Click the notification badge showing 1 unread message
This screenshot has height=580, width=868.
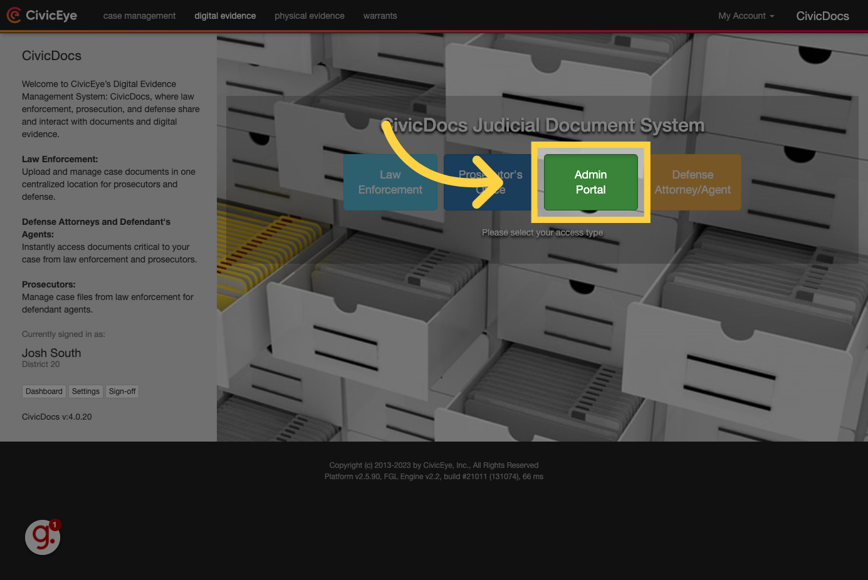(x=55, y=525)
